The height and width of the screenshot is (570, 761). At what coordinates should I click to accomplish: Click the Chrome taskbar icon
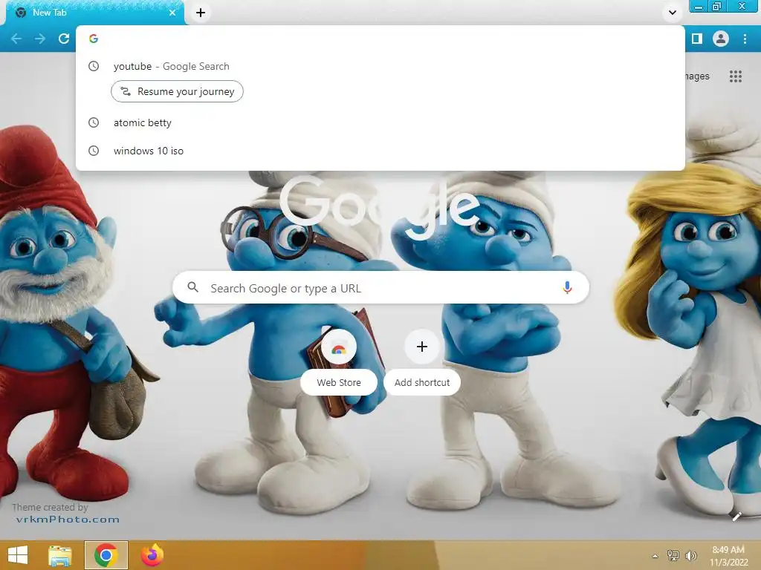106,555
